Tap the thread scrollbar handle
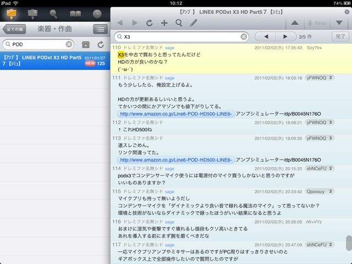The image size is (352, 264). click(349, 243)
